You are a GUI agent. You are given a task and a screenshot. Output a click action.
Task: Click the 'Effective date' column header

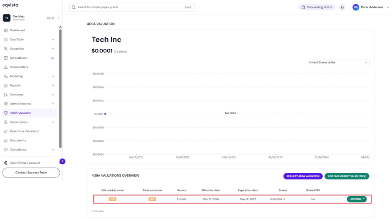tap(210, 190)
